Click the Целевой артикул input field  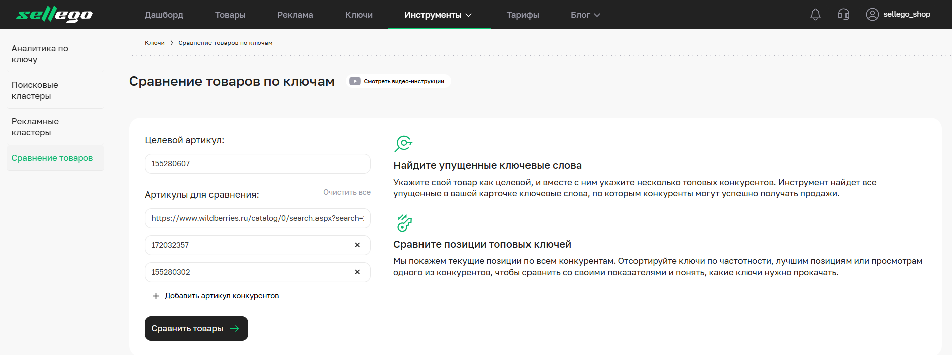257,164
